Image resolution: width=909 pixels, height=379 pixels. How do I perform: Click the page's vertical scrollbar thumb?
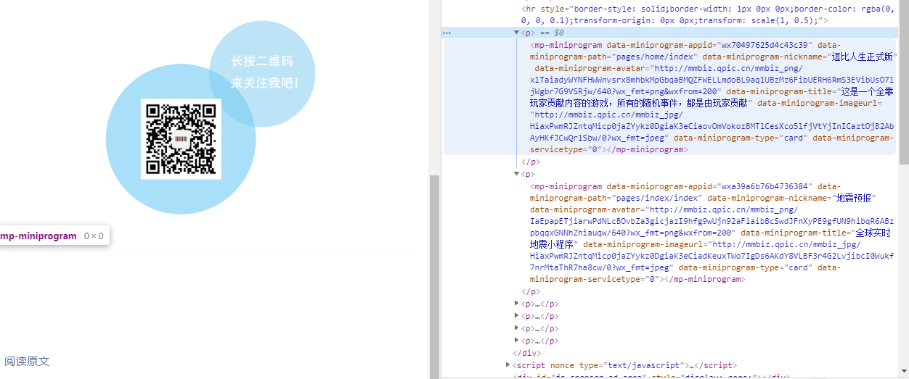[434, 277]
